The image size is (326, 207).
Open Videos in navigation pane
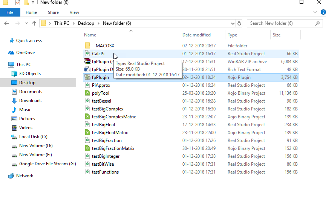(x=26, y=128)
